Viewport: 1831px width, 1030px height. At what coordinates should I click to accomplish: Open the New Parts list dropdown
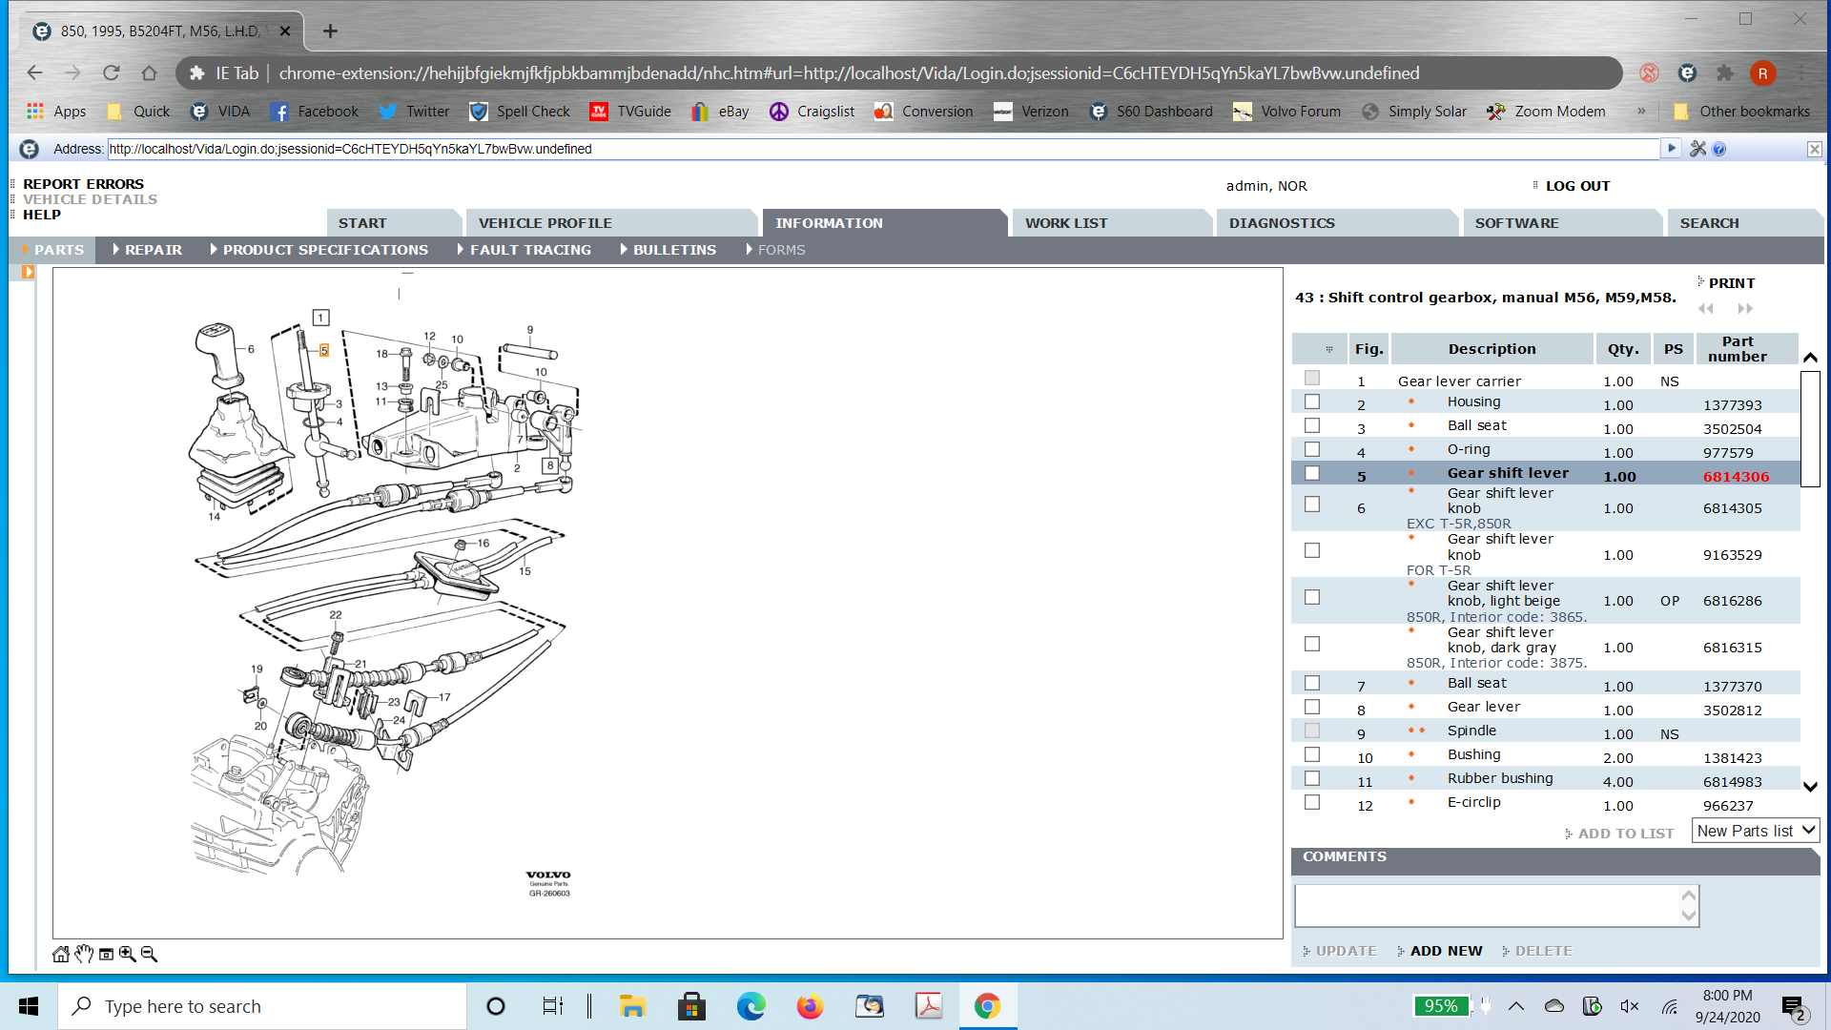[1756, 831]
